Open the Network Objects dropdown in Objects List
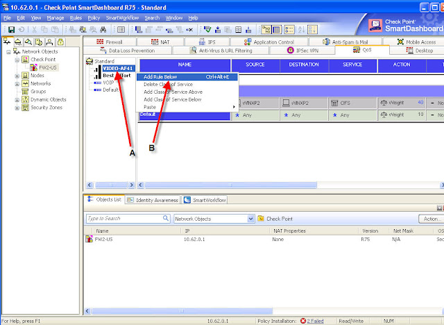Viewport: 444px width, 325px height. point(250,219)
